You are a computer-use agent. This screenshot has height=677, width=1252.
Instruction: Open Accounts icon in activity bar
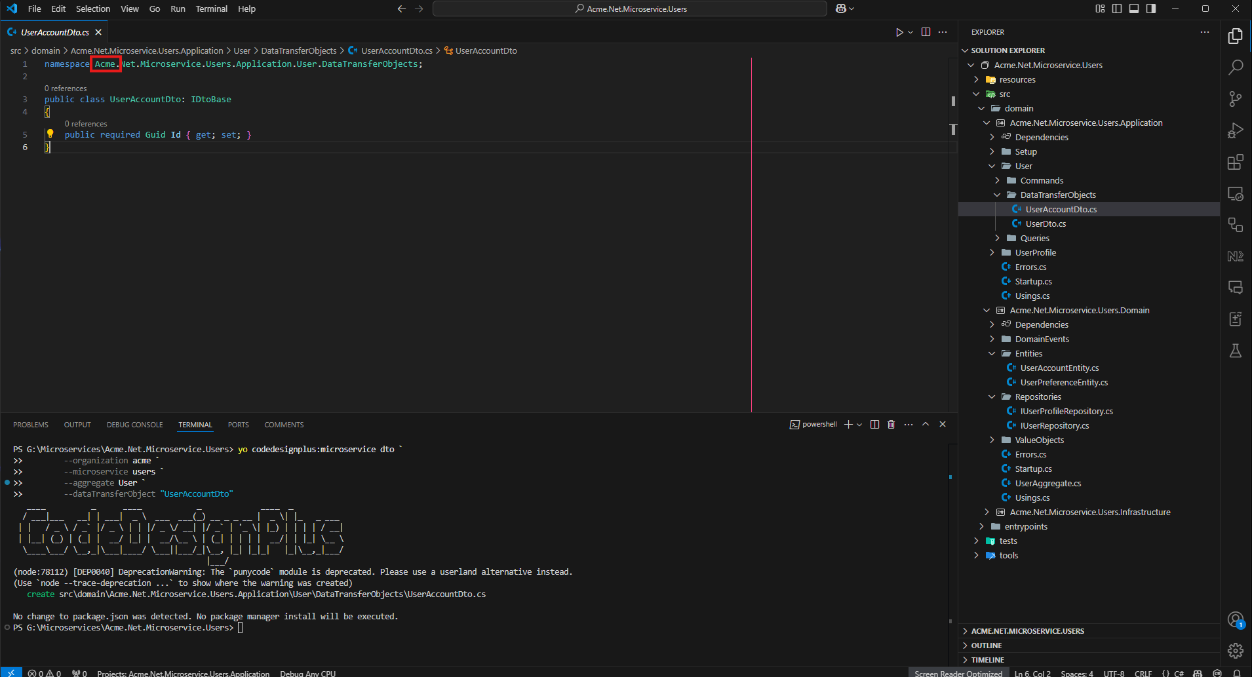1236,619
